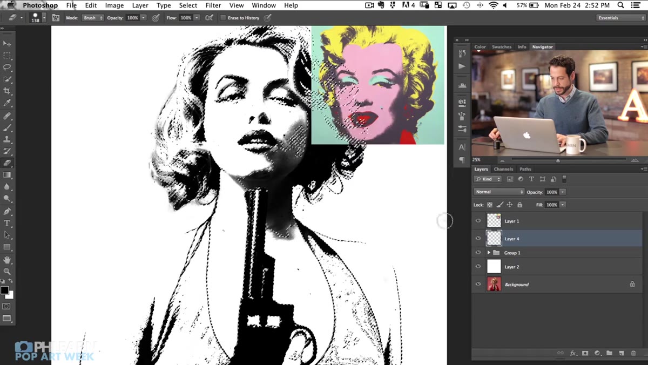Toggle layer filtering switch
This screenshot has height=365, width=648.
pyautogui.click(x=564, y=179)
